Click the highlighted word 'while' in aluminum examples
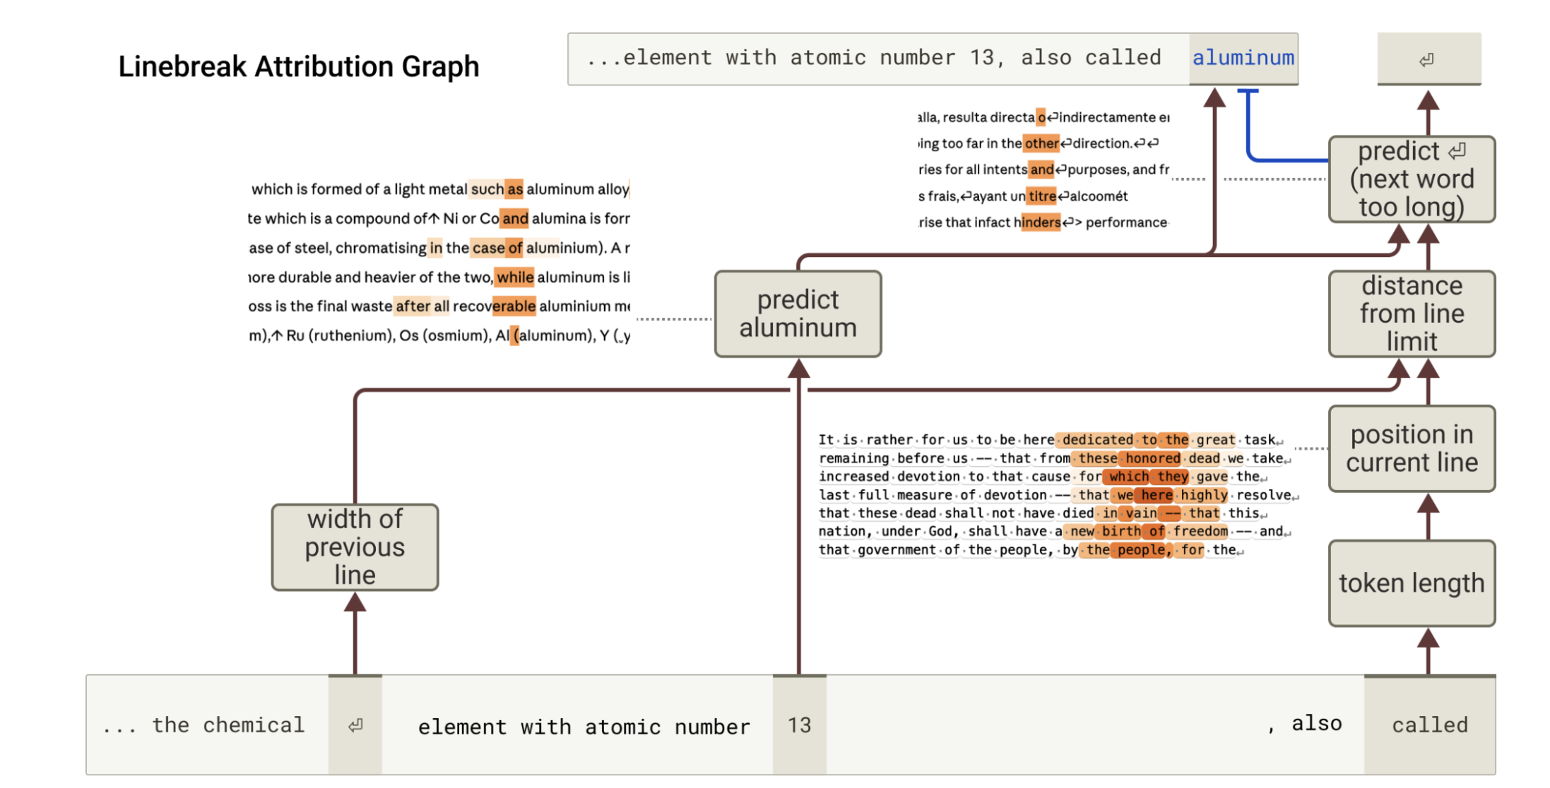This screenshot has width=1550, height=788. click(x=514, y=277)
